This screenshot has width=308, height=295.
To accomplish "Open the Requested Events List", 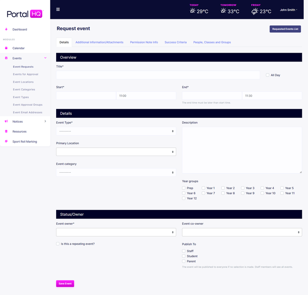I will tap(285, 29).
